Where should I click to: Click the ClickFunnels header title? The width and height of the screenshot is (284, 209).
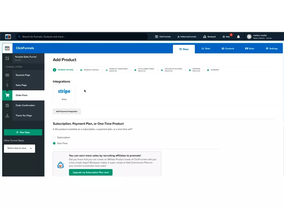[25, 48]
